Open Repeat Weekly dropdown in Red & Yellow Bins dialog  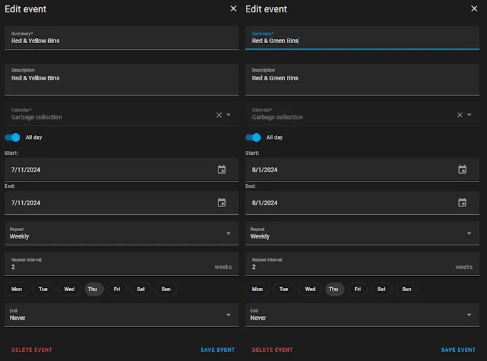(x=121, y=233)
